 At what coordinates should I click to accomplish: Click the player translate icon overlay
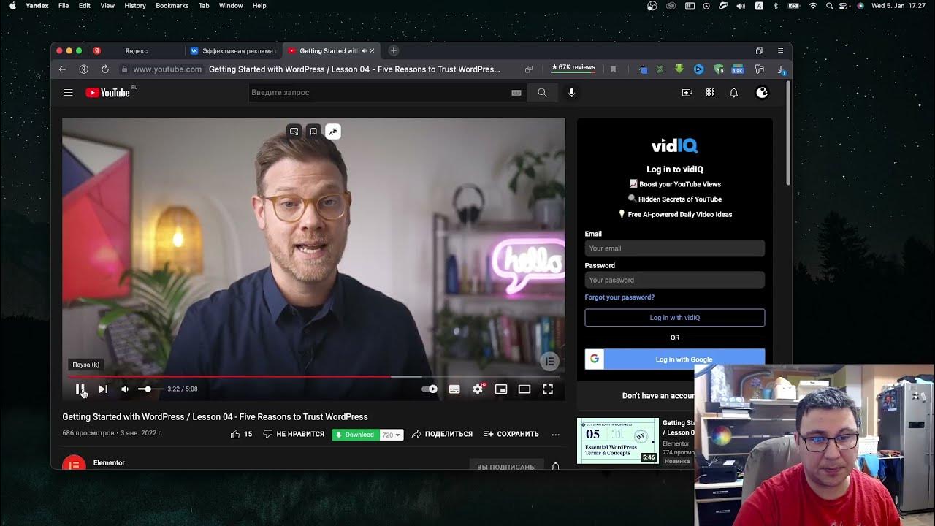coord(333,131)
